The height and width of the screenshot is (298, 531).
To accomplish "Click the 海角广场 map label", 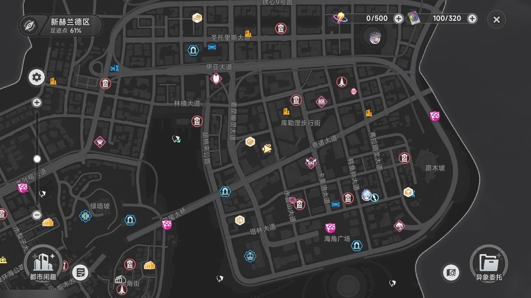I will pos(337,239).
